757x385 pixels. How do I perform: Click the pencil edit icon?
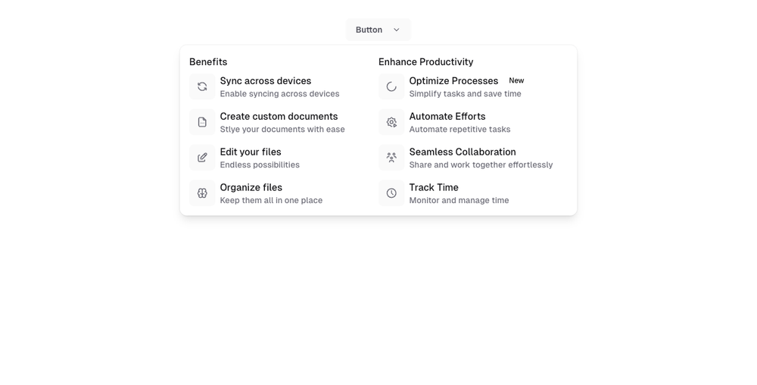(202, 158)
